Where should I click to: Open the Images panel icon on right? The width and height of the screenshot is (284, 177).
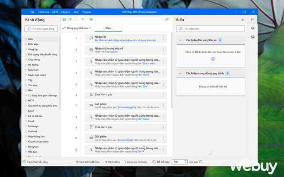[252, 37]
